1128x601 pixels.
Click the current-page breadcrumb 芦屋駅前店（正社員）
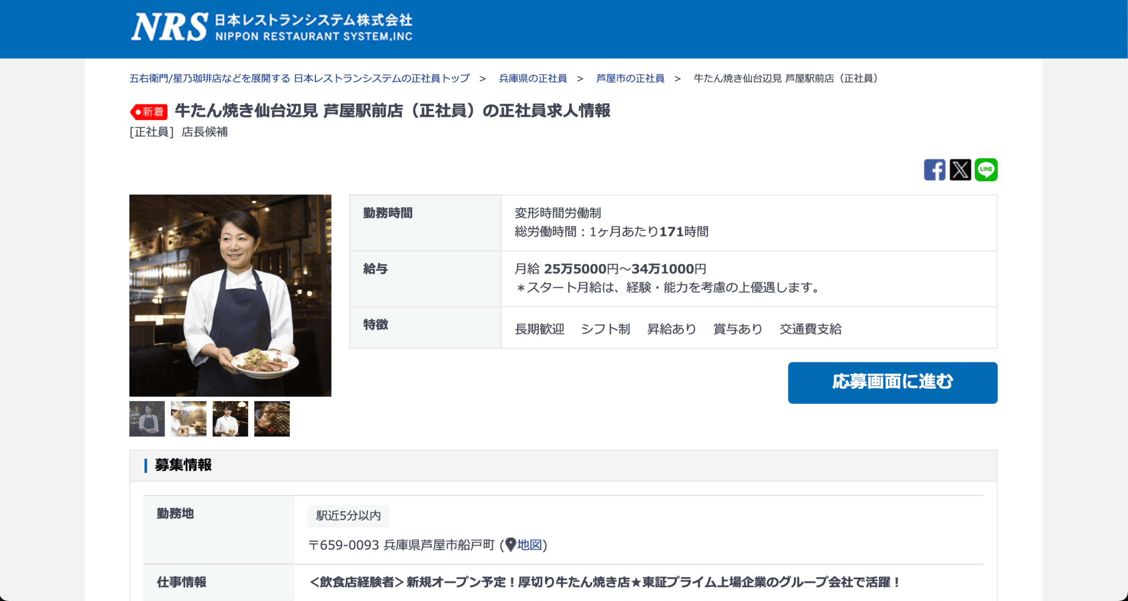[x=786, y=78]
